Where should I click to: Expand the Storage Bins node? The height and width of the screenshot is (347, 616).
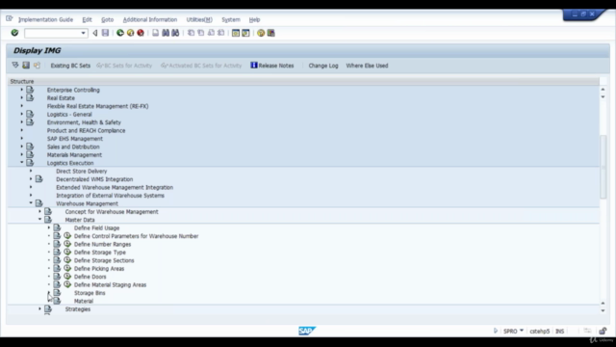pos(49,293)
